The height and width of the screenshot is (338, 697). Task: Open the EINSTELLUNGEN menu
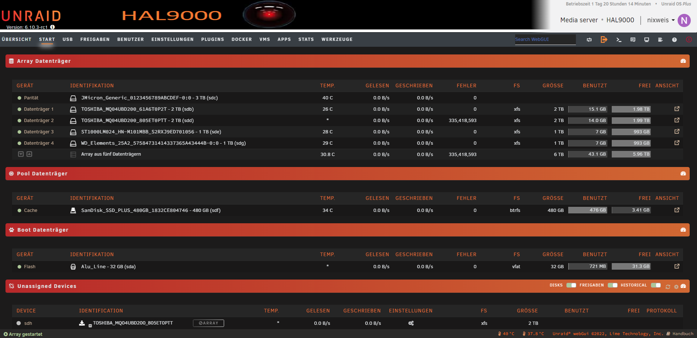coord(172,39)
